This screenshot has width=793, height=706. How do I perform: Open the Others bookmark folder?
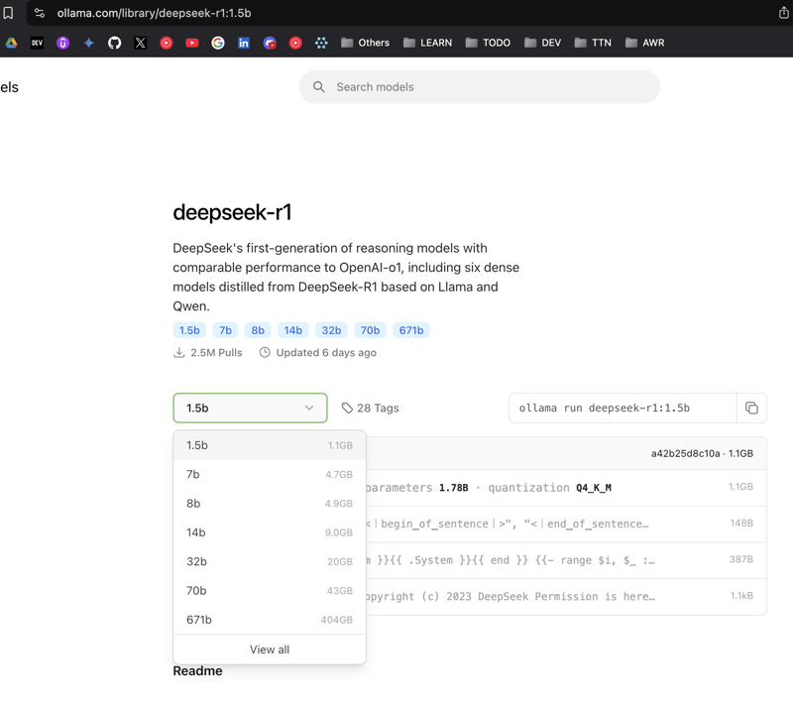click(x=365, y=43)
